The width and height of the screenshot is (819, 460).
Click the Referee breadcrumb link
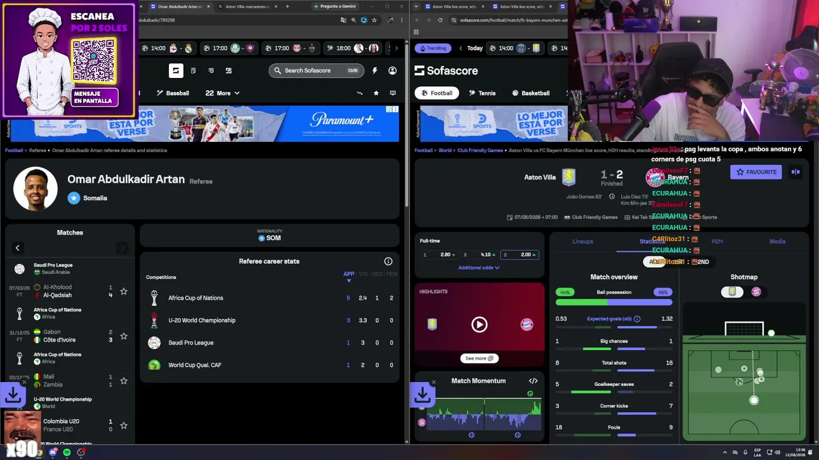click(38, 151)
